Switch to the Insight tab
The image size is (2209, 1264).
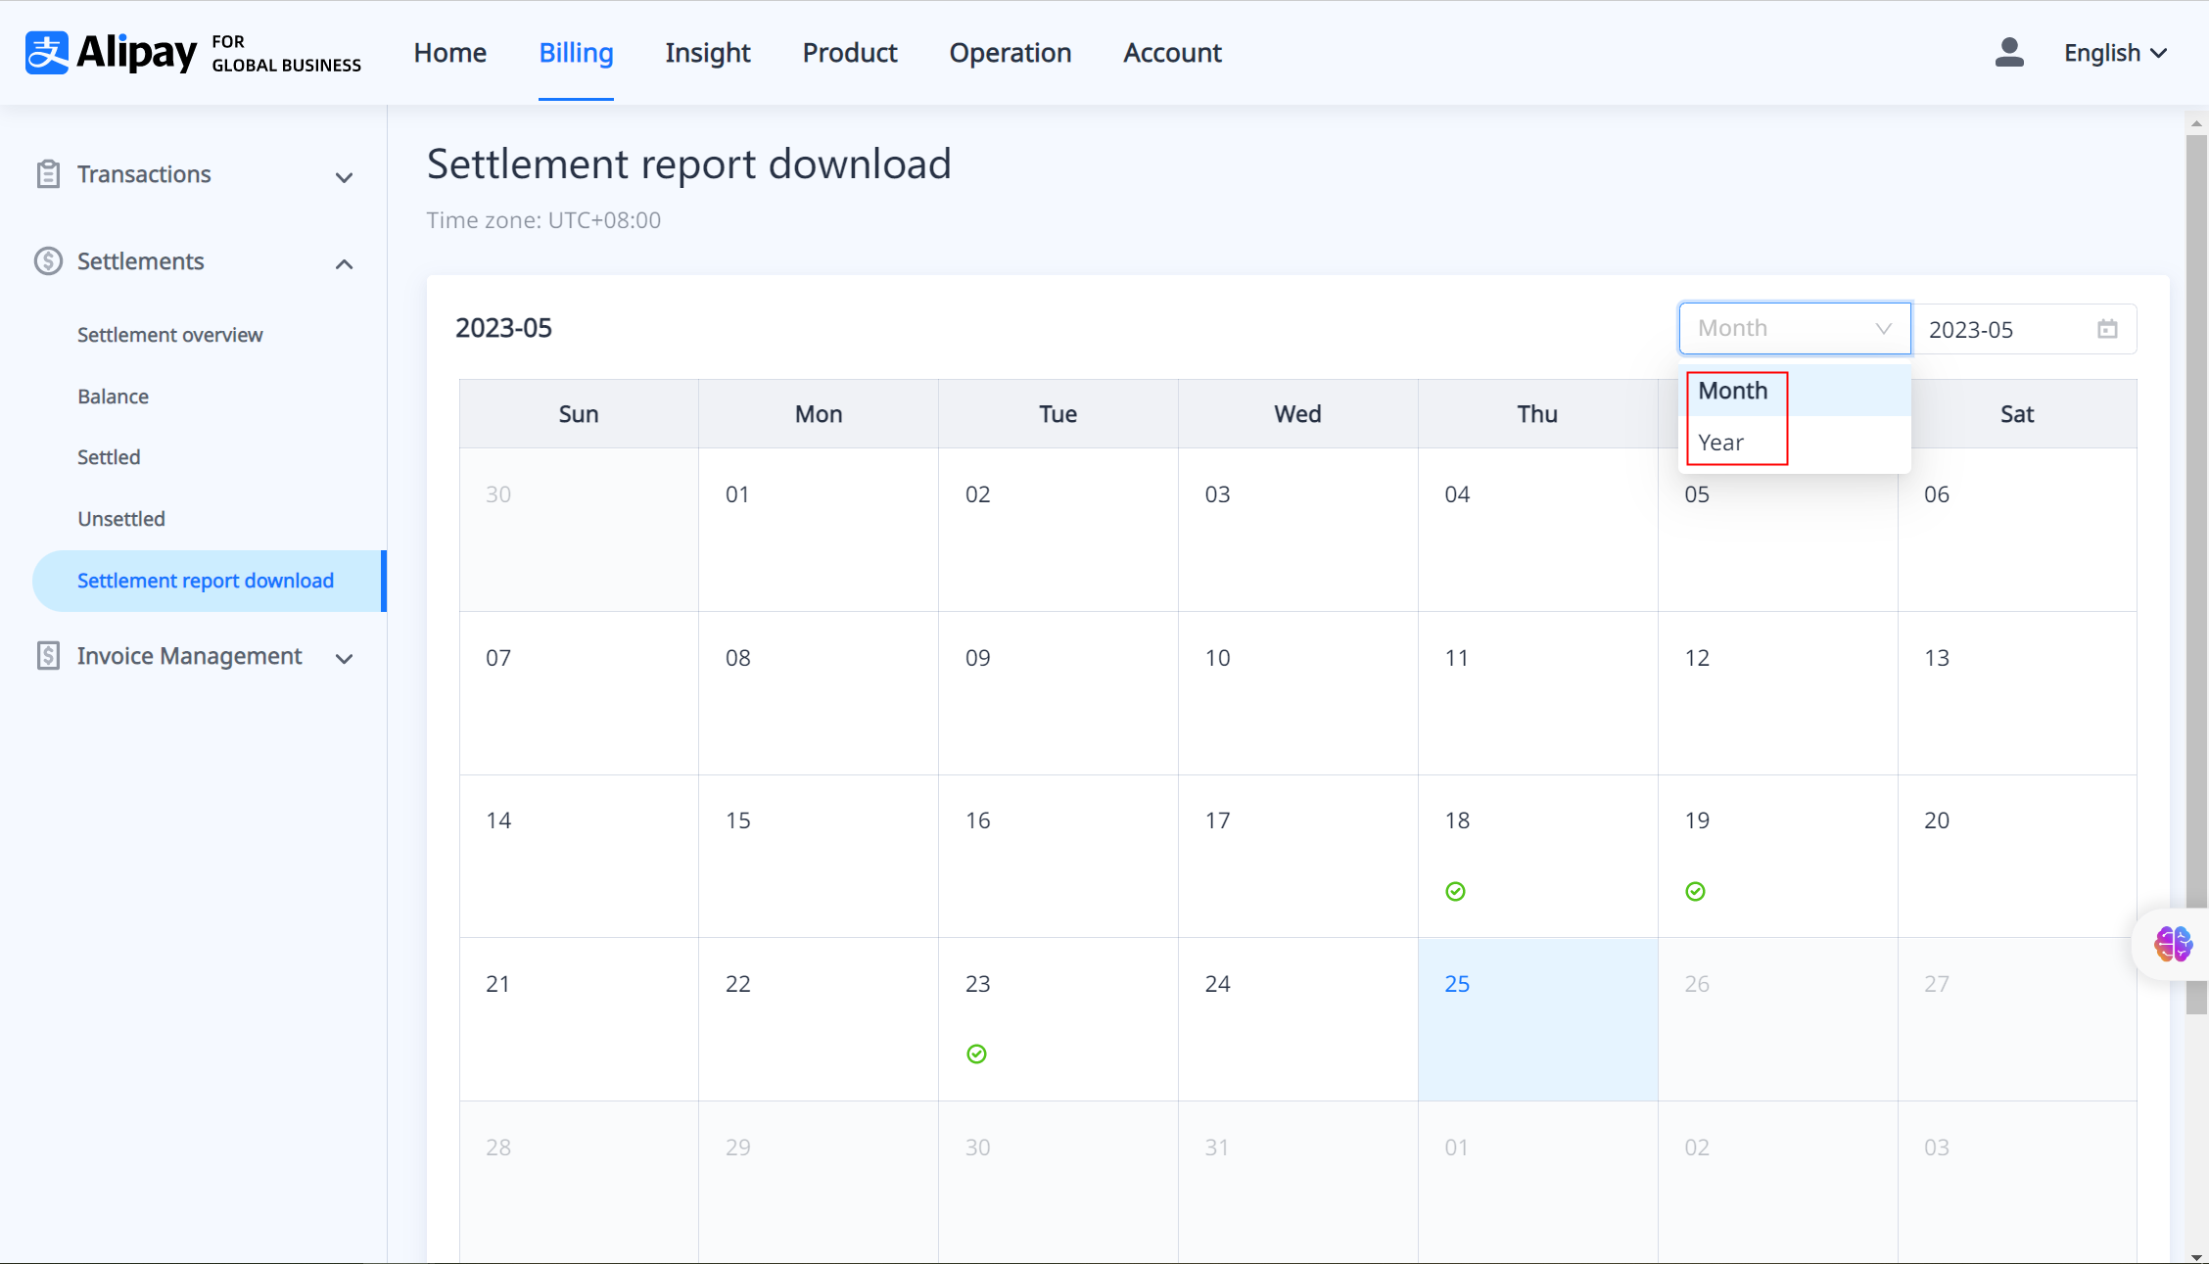click(x=707, y=53)
